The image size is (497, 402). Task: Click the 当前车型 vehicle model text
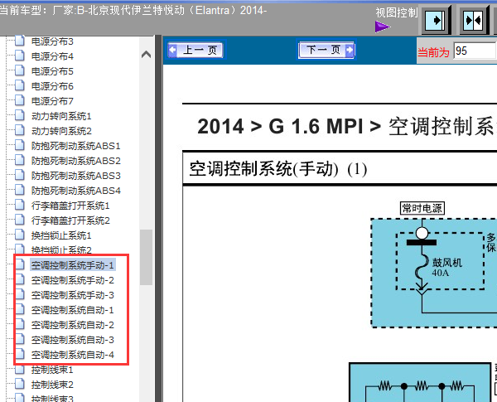[133, 11]
